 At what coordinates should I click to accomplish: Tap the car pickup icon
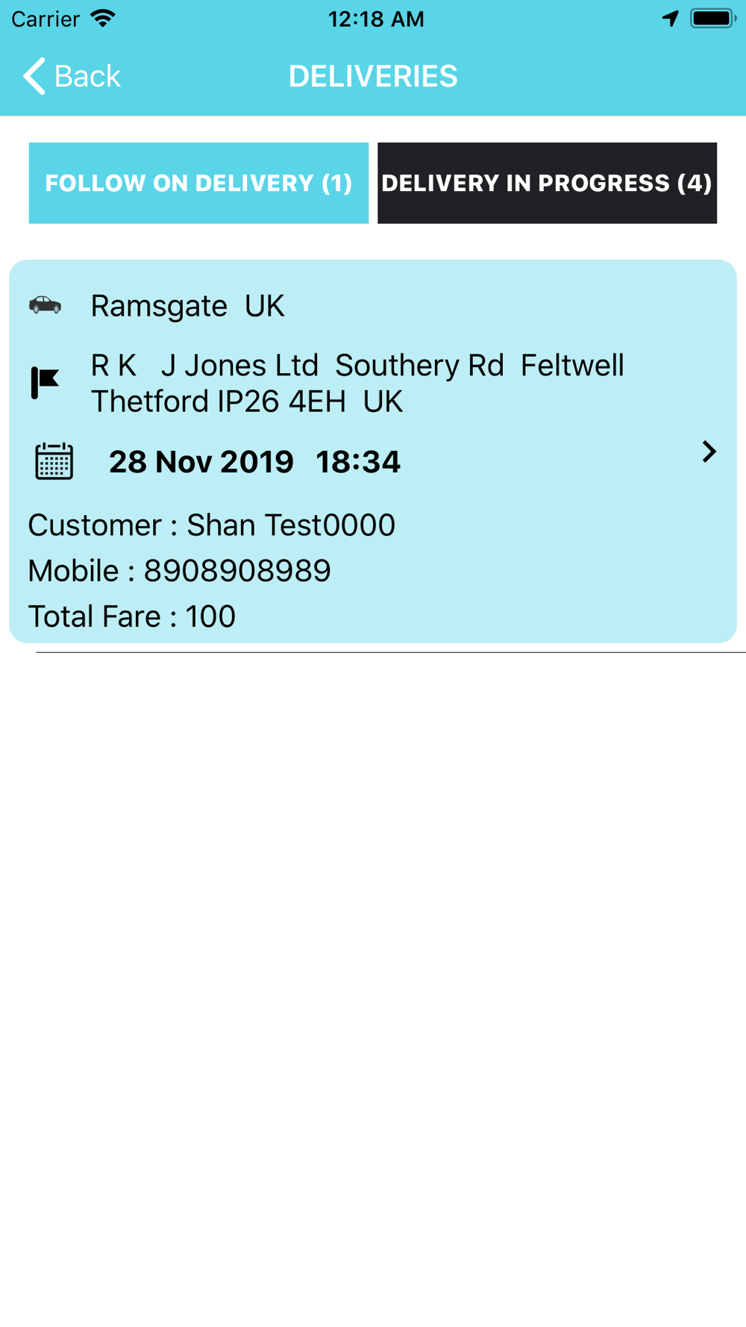click(x=45, y=305)
